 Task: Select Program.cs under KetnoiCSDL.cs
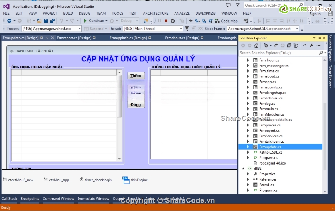click(x=268, y=158)
